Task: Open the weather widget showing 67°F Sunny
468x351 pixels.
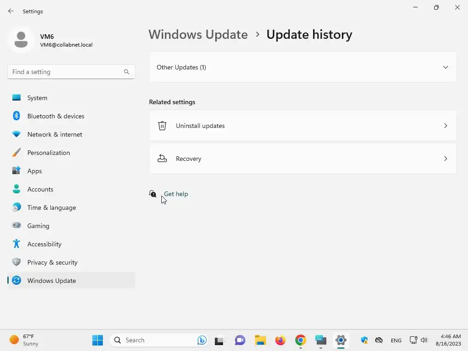Action: [24, 340]
